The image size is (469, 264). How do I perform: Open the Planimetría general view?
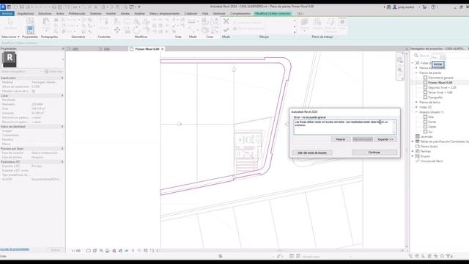(440, 78)
